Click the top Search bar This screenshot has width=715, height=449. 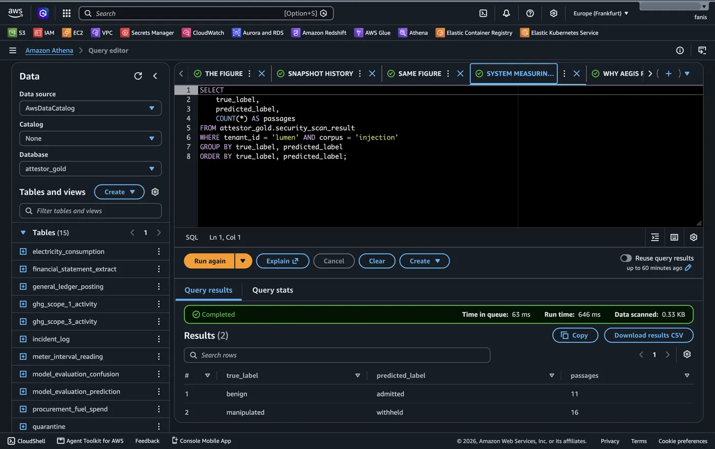tap(206, 13)
